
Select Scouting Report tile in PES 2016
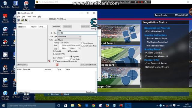pyautogui.click(x=121, y=56)
